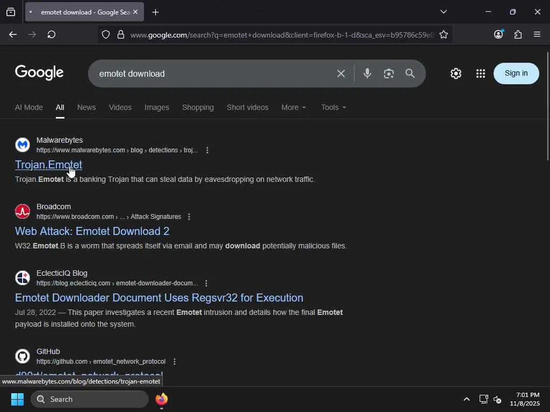Open network status tray icon

point(484,399)
